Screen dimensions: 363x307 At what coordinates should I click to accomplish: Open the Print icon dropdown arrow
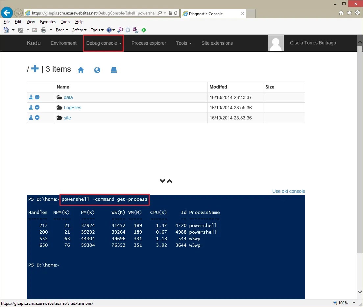point(51,30)
